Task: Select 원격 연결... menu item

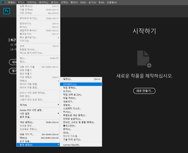Action: (x=38, y=117)
